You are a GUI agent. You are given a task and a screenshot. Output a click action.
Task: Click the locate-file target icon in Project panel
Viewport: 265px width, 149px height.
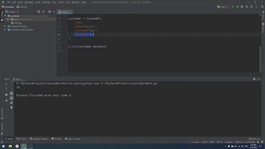(39, 12)
